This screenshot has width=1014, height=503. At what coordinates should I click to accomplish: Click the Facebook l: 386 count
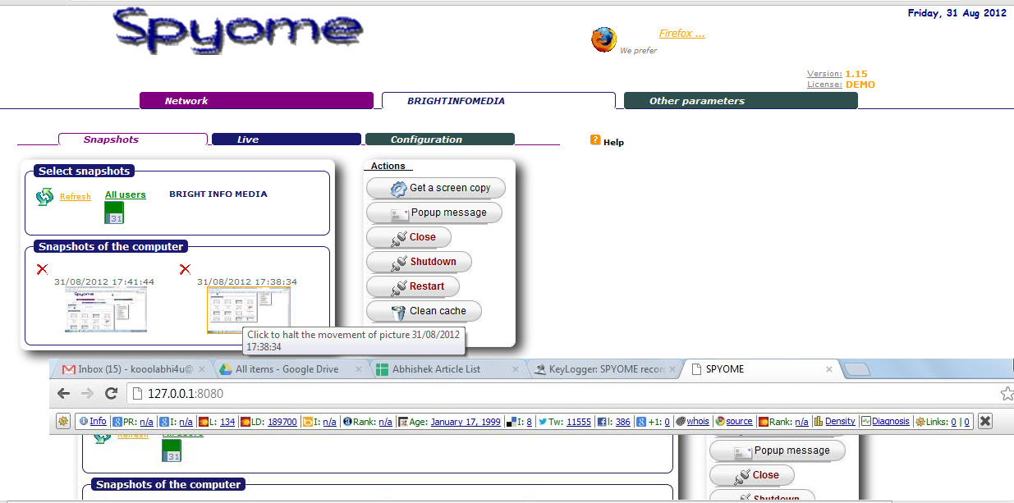(x=613, y=421)
